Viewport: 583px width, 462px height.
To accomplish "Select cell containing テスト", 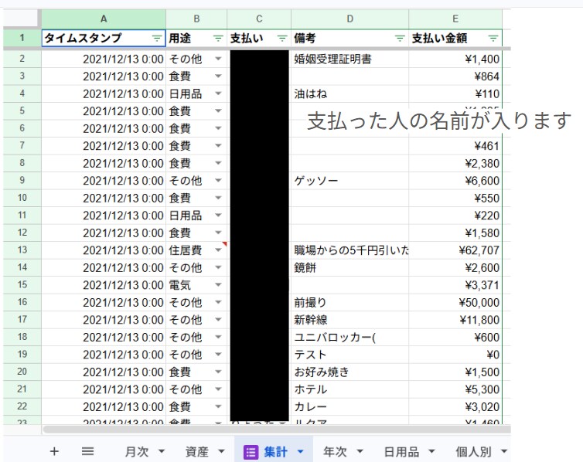I will (x=349, y=355).
